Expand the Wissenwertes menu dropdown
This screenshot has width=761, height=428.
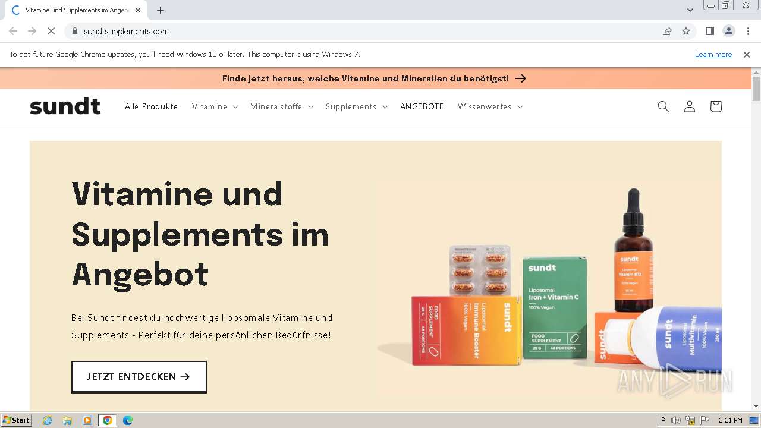point(490,106)
